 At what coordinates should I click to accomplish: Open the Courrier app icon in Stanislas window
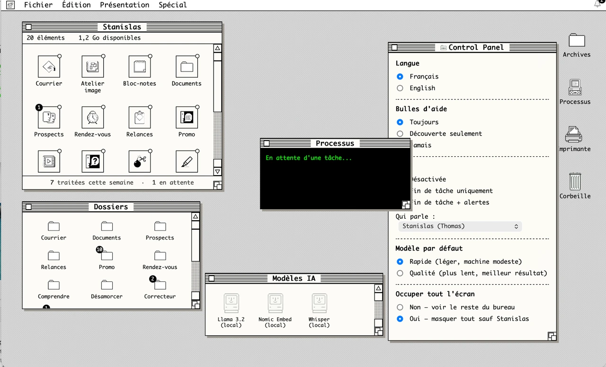pos(49,67)
